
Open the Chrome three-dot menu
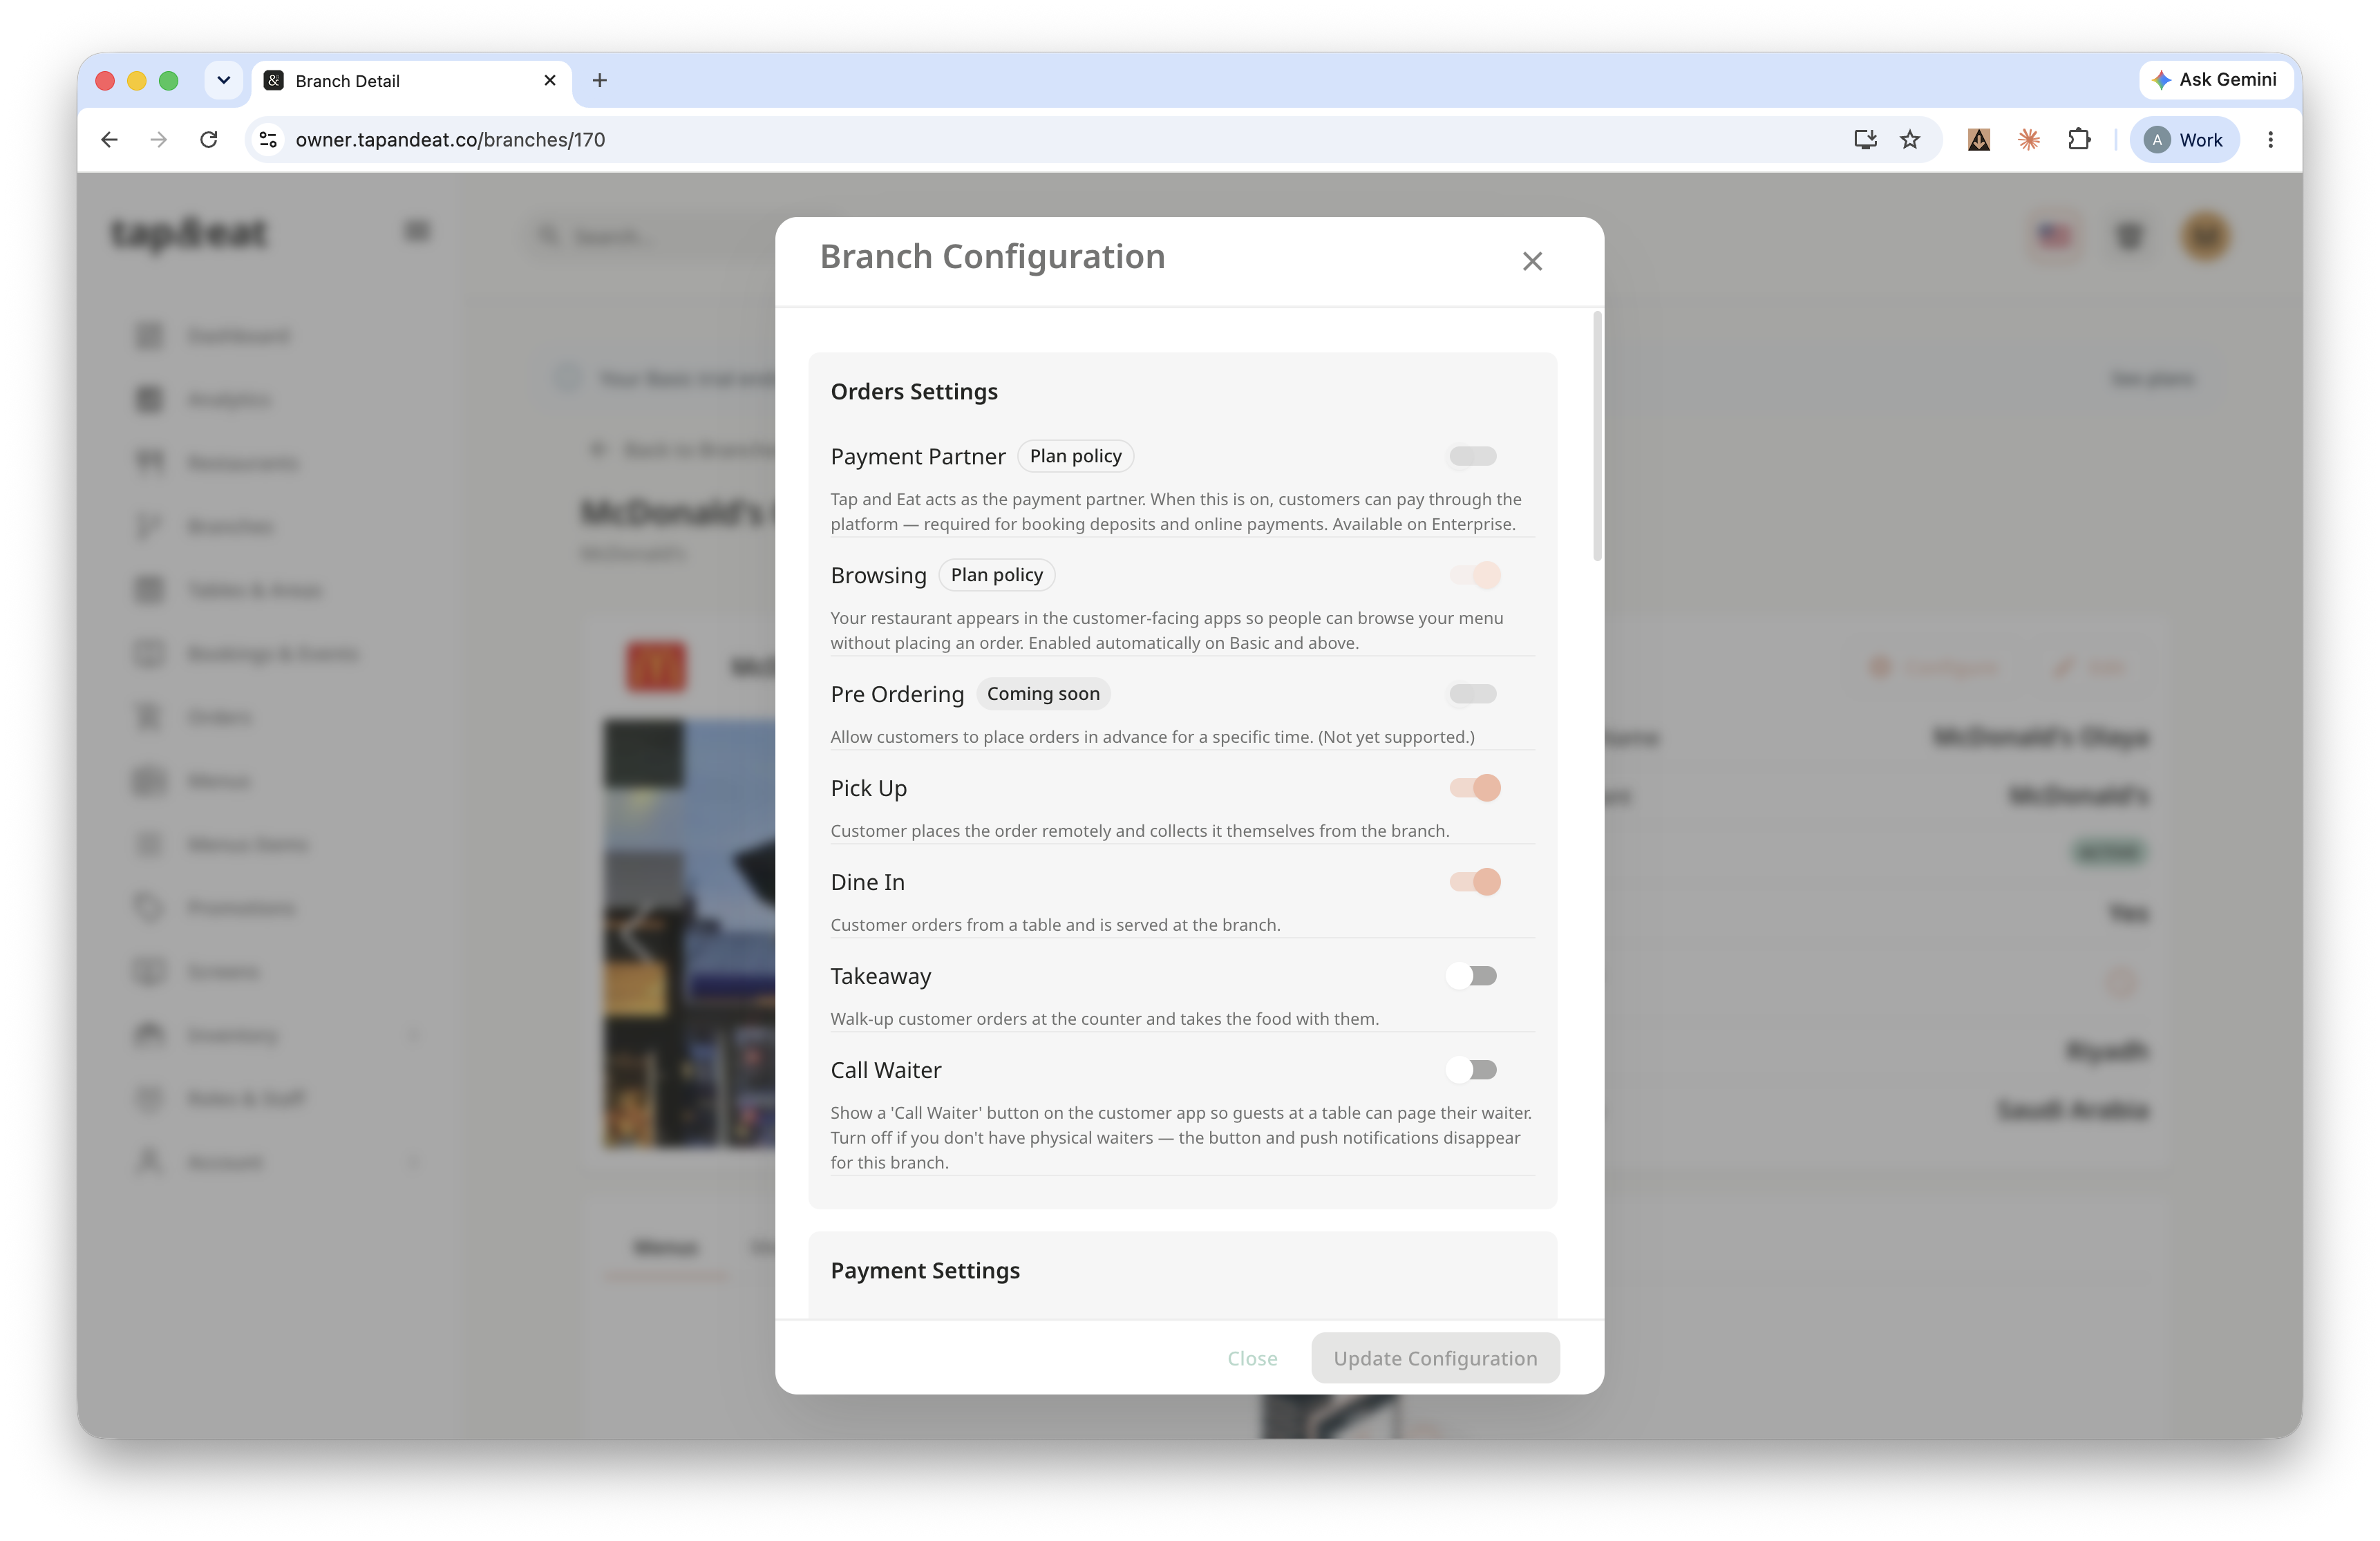(x=2270, y=140)
